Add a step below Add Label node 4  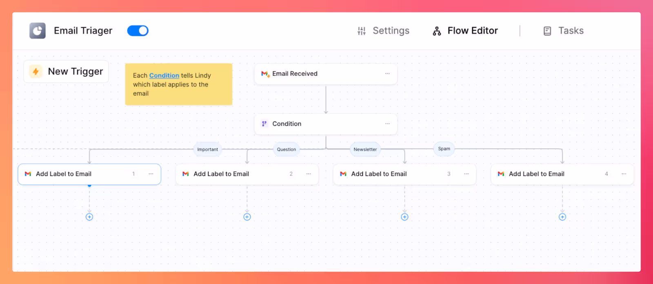(562, 217)
